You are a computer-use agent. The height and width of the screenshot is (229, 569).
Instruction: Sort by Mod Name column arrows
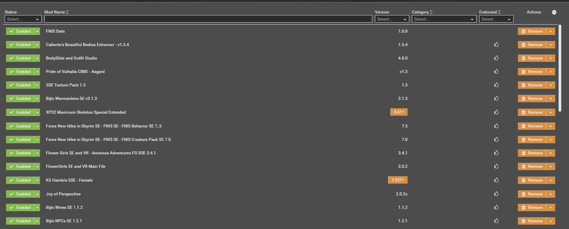(x=67, y=12)
